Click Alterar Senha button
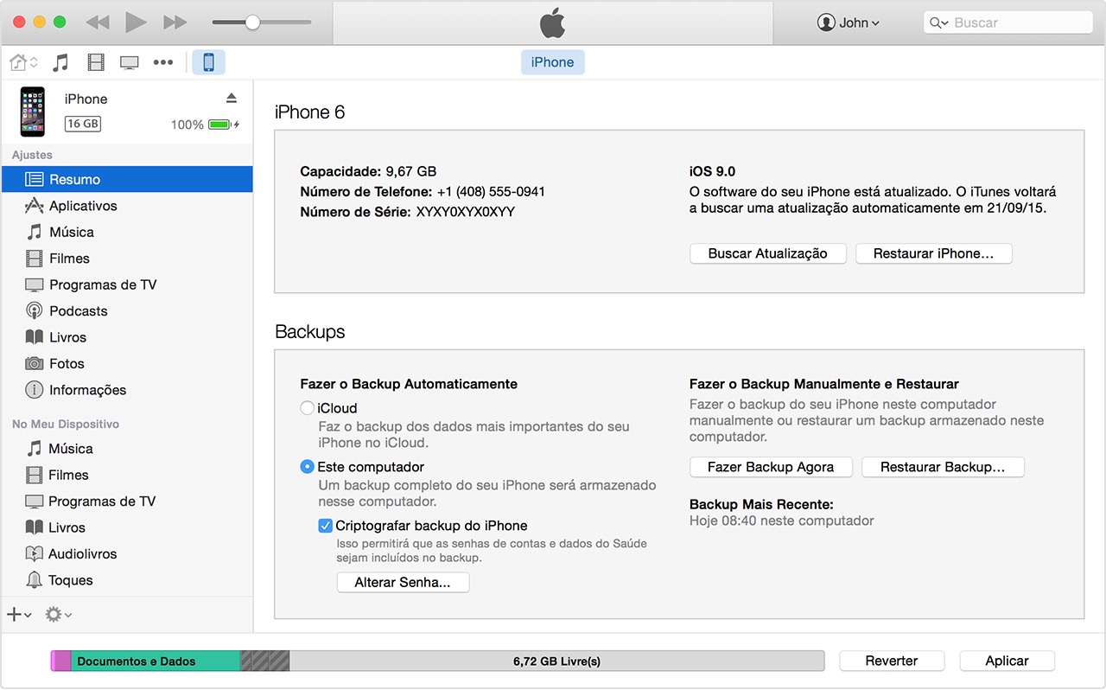The image size is (1106, 690). (x=403, y=583)
